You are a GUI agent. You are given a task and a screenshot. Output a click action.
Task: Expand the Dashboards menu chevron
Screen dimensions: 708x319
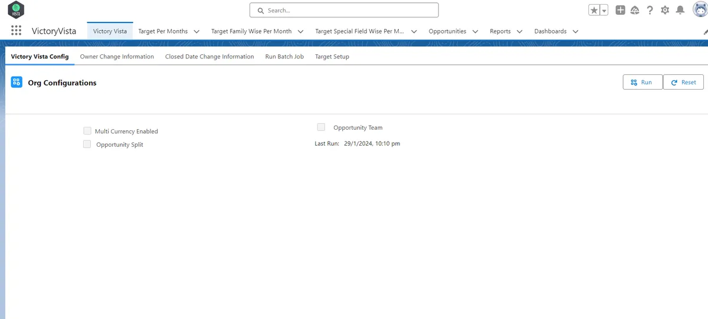click(575, 31)
